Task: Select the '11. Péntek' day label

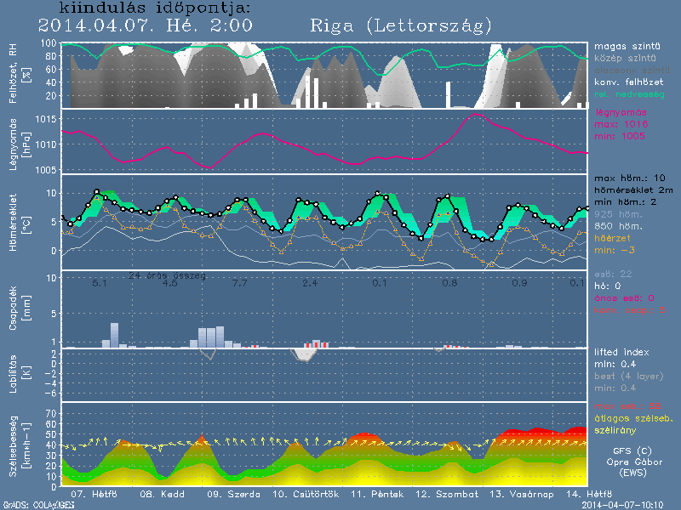Action: point(373,493)
